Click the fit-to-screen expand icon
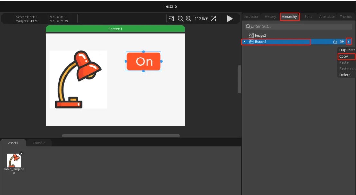The height and width of the screenshot is (195, 356). (213, 19)
